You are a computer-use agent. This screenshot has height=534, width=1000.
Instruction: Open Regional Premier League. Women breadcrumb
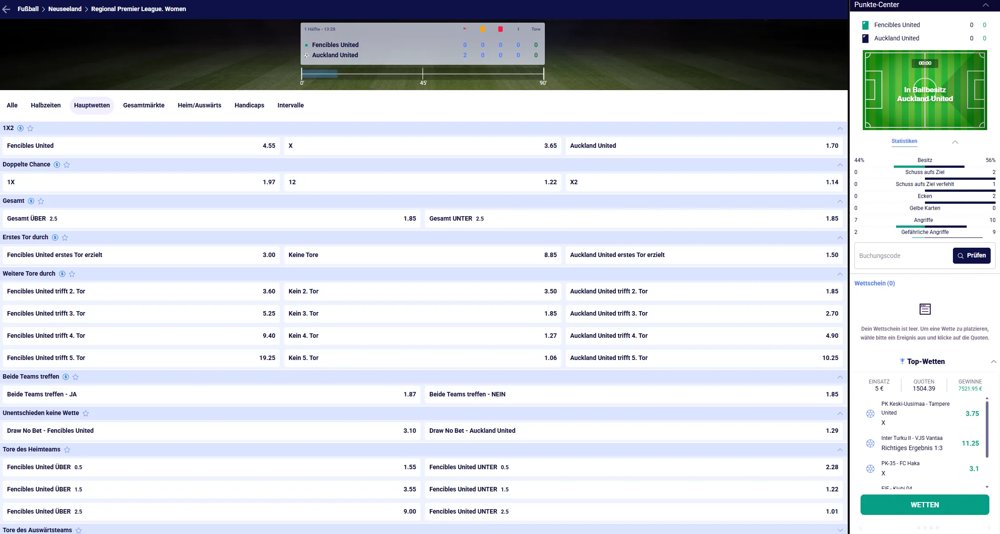(139, 9)
